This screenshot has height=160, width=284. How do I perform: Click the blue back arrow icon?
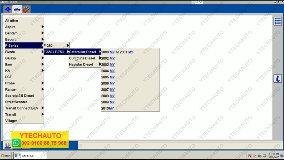tap(8, 9)
